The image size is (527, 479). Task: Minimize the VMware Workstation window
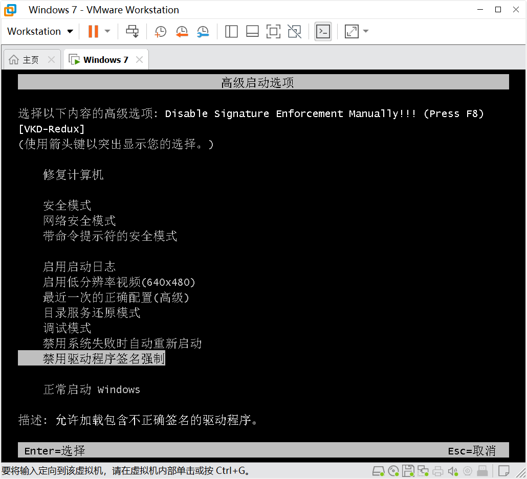(x=480, y=9)
